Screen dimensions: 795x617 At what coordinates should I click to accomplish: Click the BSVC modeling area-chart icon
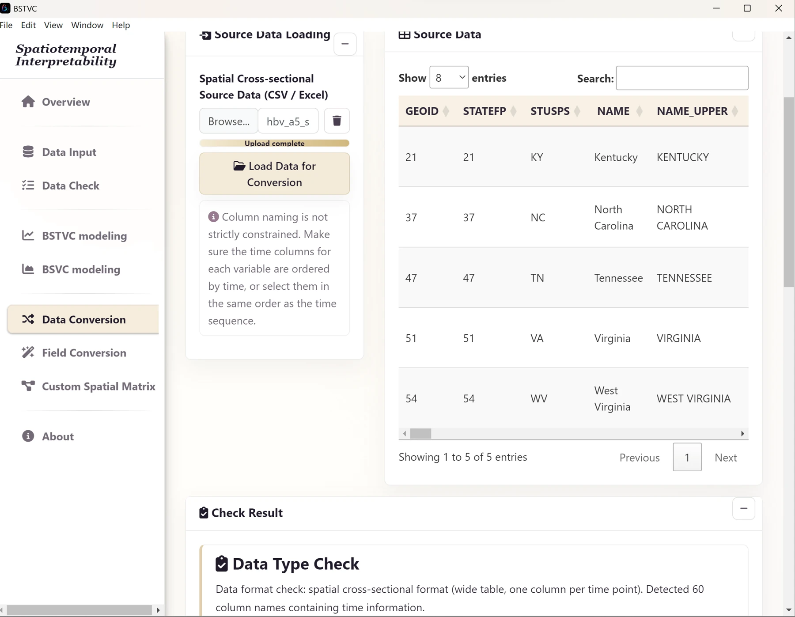[x=28, y=269]
